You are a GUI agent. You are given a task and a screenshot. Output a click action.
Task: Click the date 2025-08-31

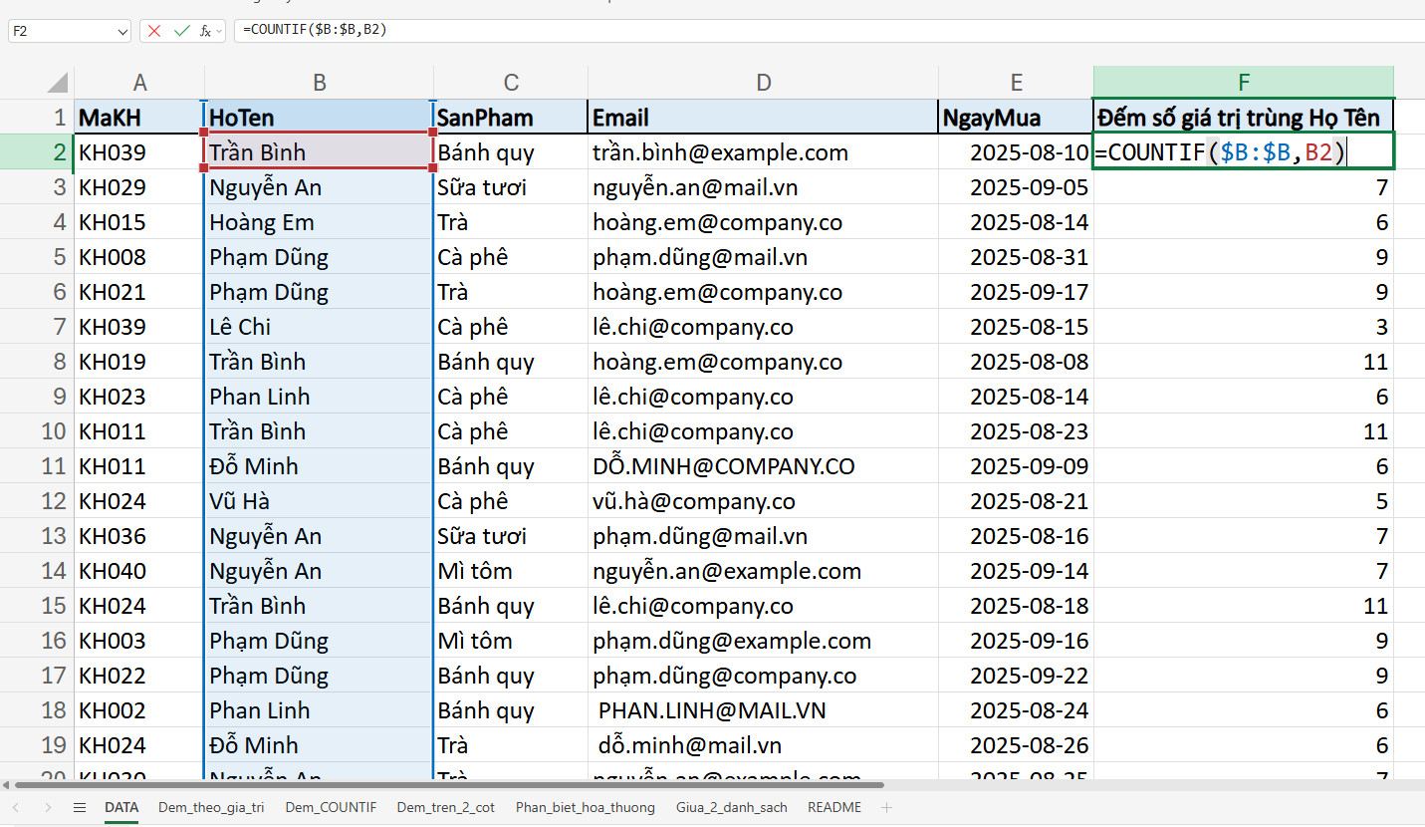1016,257
